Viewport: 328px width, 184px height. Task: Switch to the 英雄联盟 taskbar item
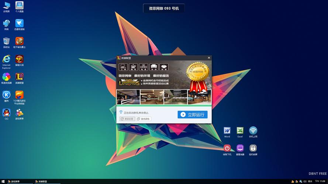(x=47, y=181)
